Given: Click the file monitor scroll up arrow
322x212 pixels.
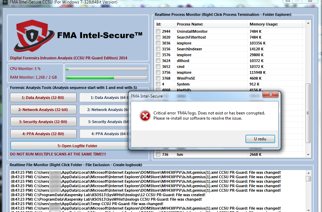Looking at the screenshot, I should tap(309, 173).
